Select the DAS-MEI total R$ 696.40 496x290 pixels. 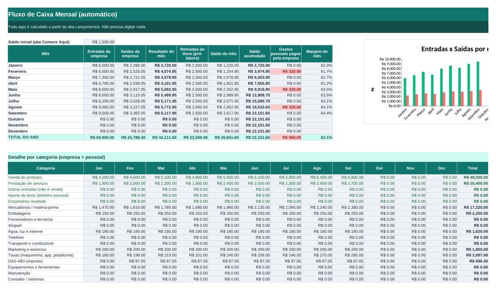click(473, 261)
